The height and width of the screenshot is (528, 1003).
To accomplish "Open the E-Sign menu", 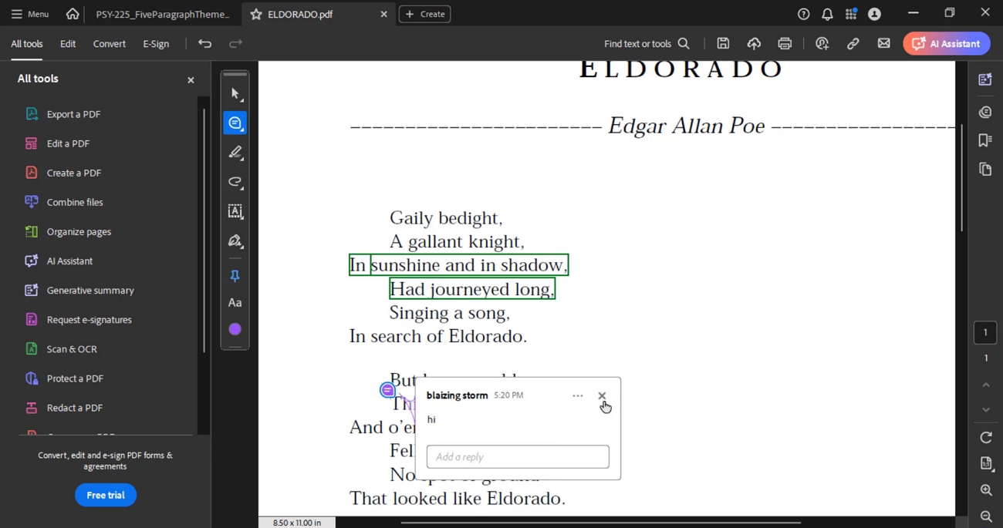I will tap(156, 44).
